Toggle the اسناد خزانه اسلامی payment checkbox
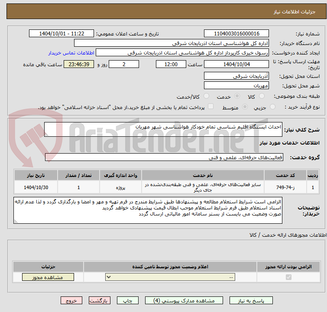 coord(210,106)
